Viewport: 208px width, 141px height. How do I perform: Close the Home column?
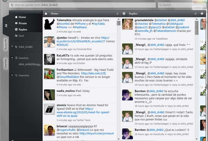click(x=117, y=14)
